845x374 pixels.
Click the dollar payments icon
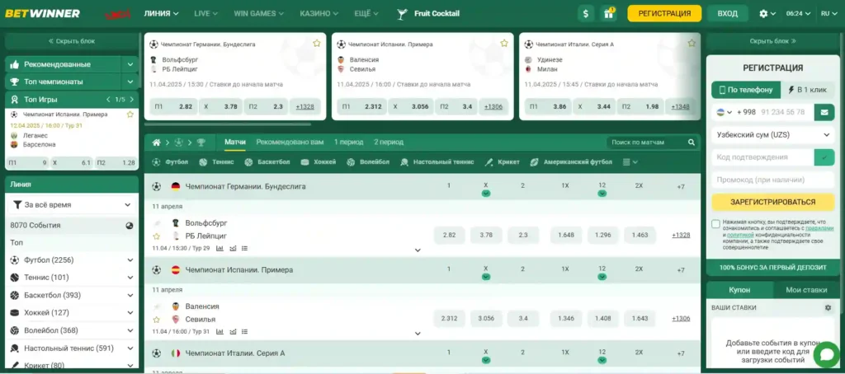585,13
